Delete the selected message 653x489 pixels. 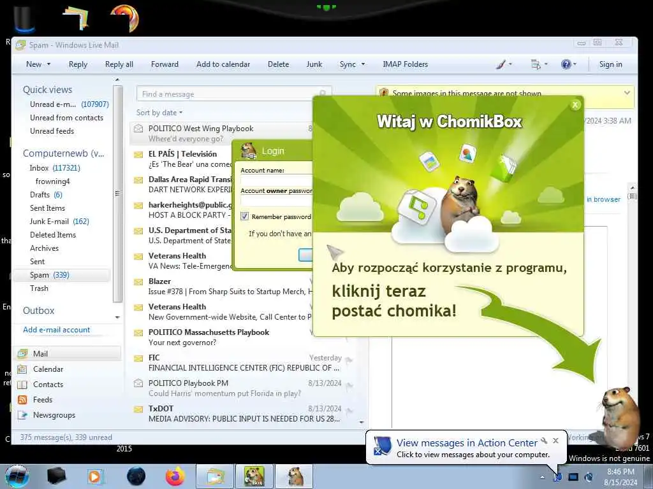click(278, 64)
